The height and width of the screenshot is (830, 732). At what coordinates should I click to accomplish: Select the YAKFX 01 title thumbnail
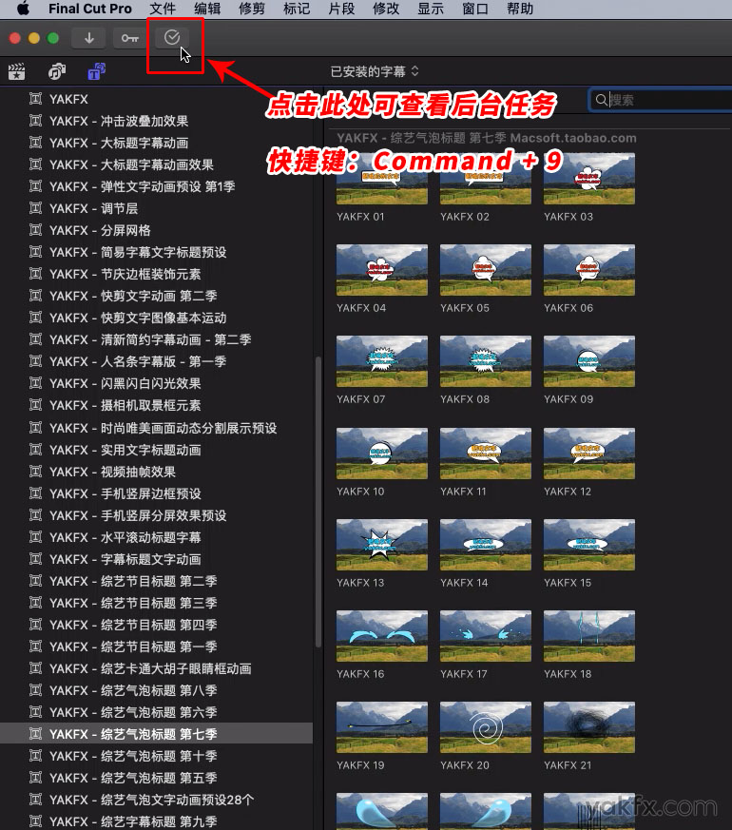[x=382, y=179]
